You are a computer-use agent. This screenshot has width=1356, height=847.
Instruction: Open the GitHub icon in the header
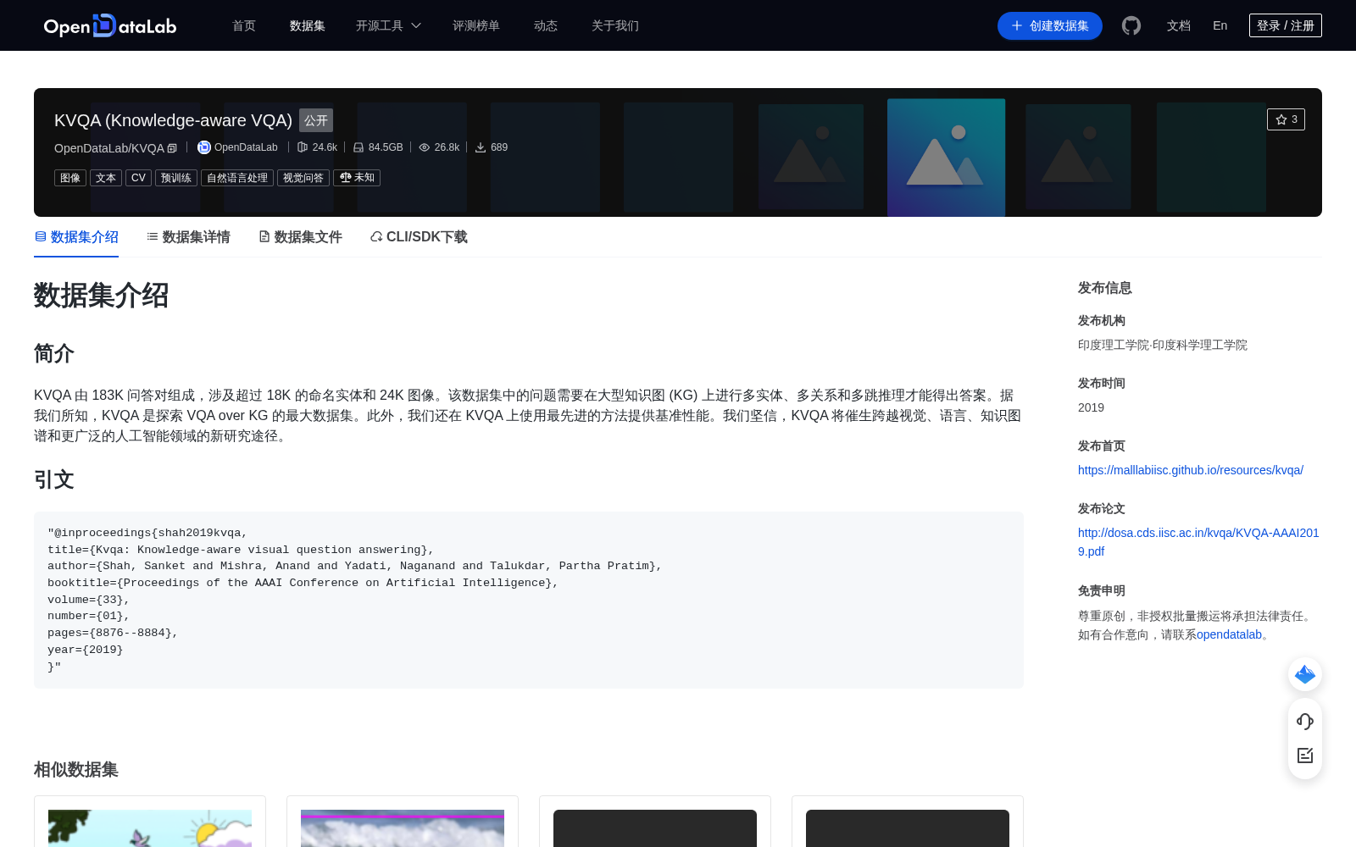click(1131, 25)
